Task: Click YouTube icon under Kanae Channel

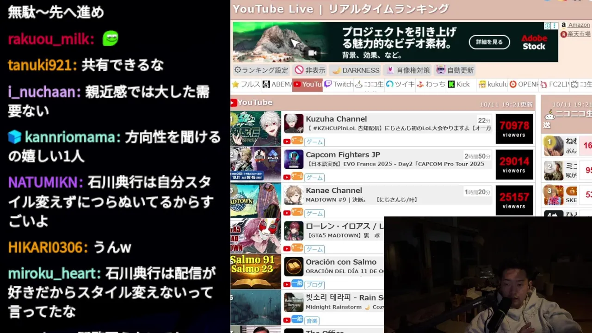Action: 287,213
